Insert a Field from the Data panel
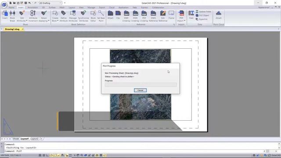 pyautogui.click(x=191, y=14)
